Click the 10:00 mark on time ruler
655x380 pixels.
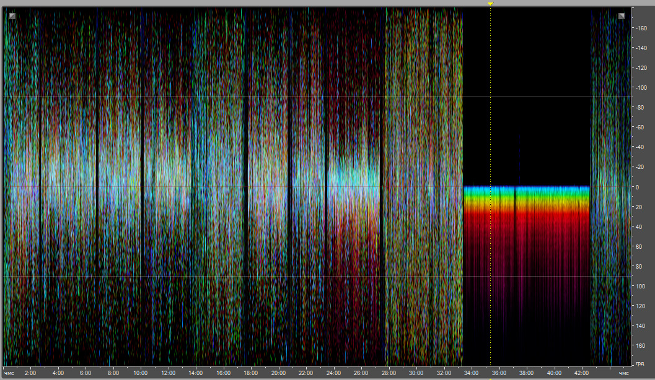141,373
